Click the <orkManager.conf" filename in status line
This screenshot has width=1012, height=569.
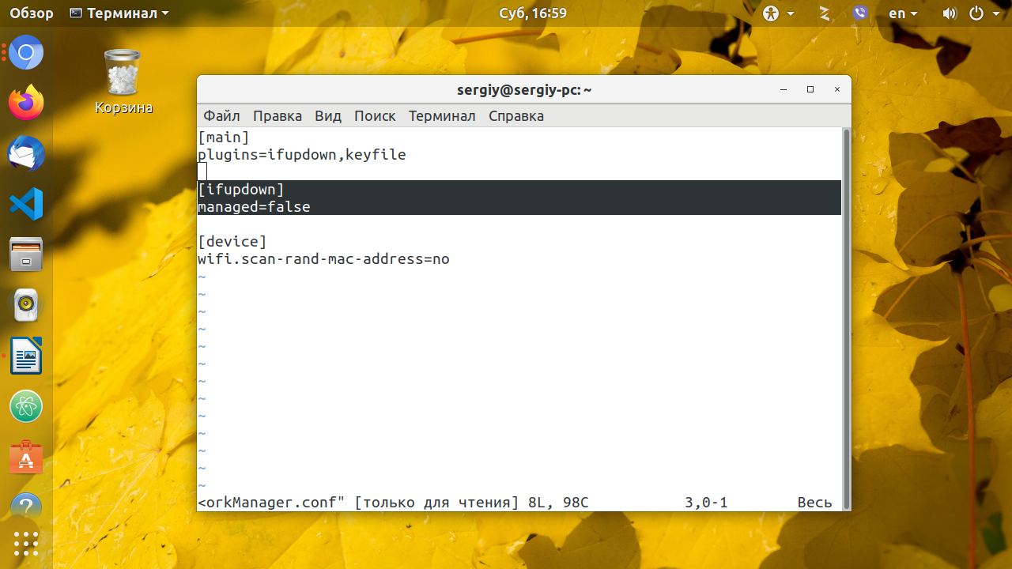(x=272, y=503)
